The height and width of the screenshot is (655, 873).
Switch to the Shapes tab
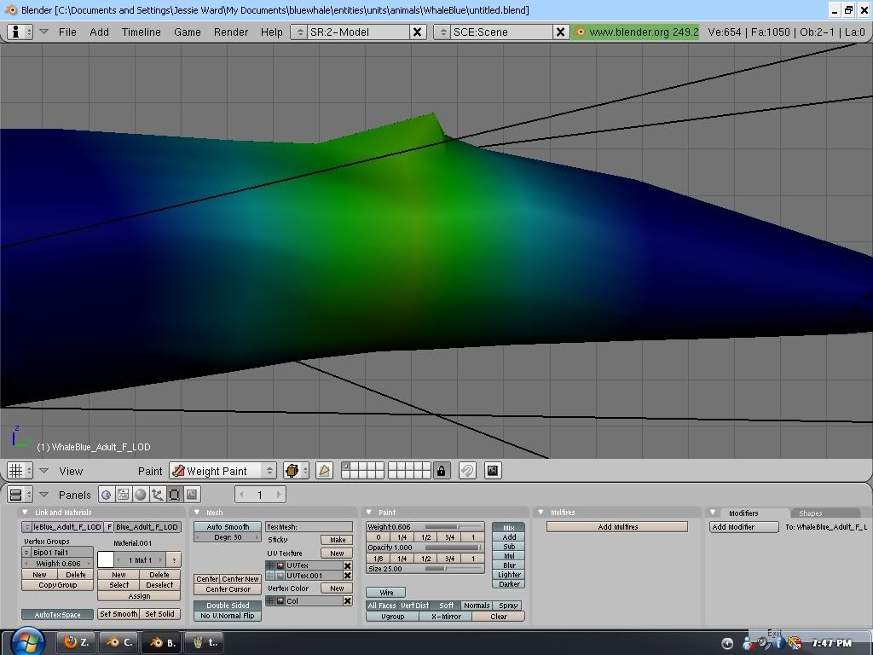pyautogui.click(x=810, y=513)
